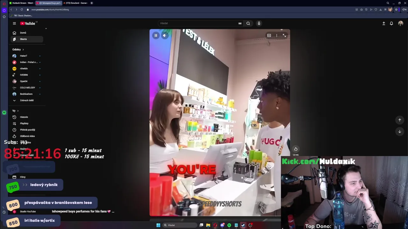The image size is (408, 229).
Task: Open File Explorer from taskbar
Action: [x=208, y=225]
